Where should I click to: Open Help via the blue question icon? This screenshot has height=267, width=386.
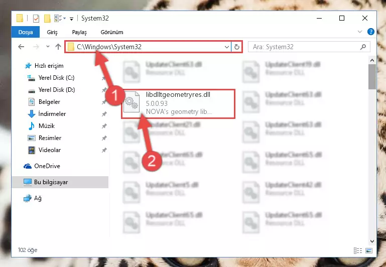(x=370, y=32)
